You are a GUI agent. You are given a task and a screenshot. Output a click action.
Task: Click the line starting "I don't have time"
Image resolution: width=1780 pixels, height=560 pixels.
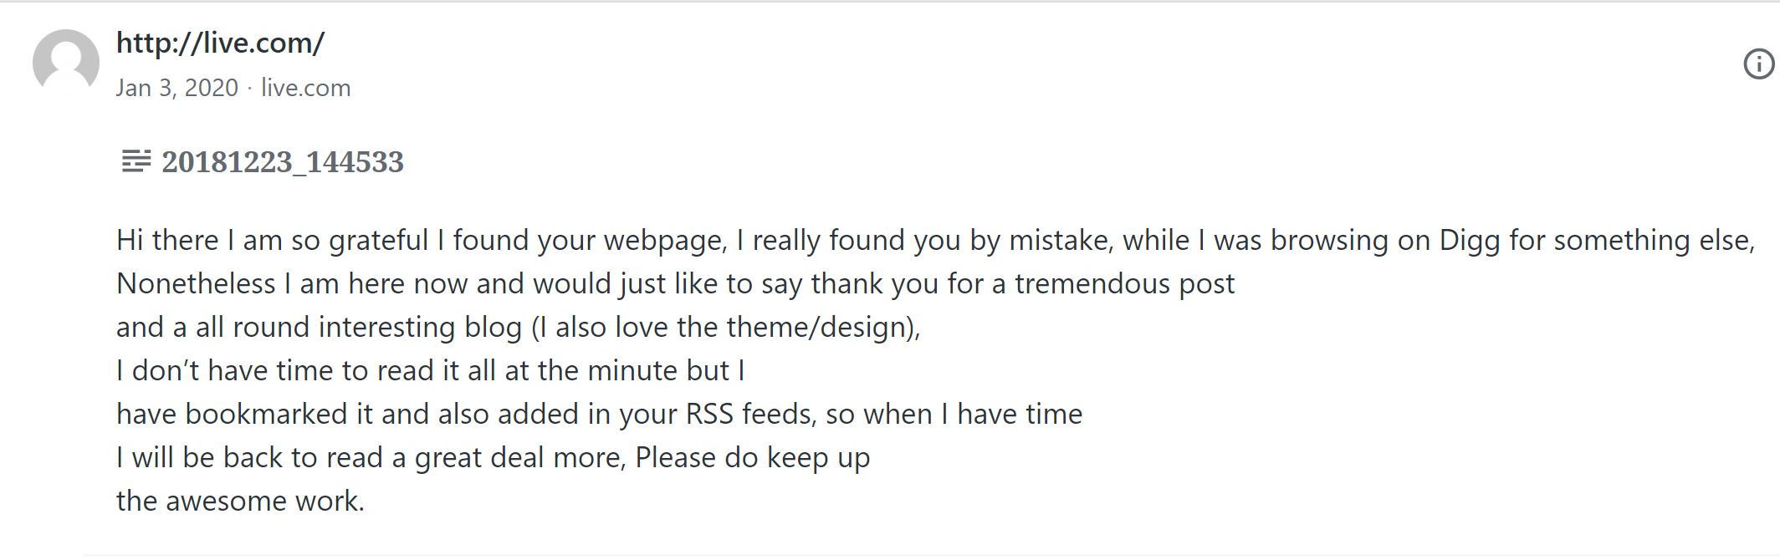pyautogui.click(x=430, y=371)
